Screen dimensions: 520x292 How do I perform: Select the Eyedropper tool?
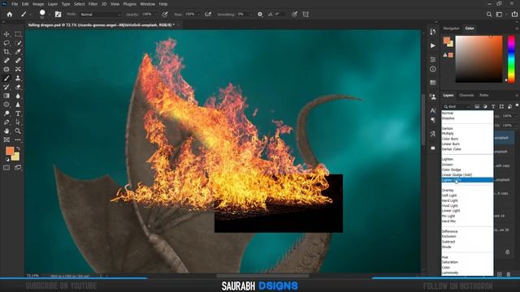18,52
